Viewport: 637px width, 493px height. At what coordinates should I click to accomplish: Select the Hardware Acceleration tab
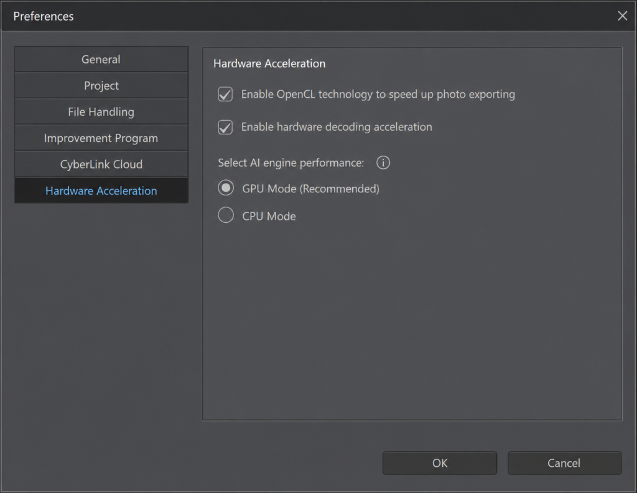[x=101, y=190]
